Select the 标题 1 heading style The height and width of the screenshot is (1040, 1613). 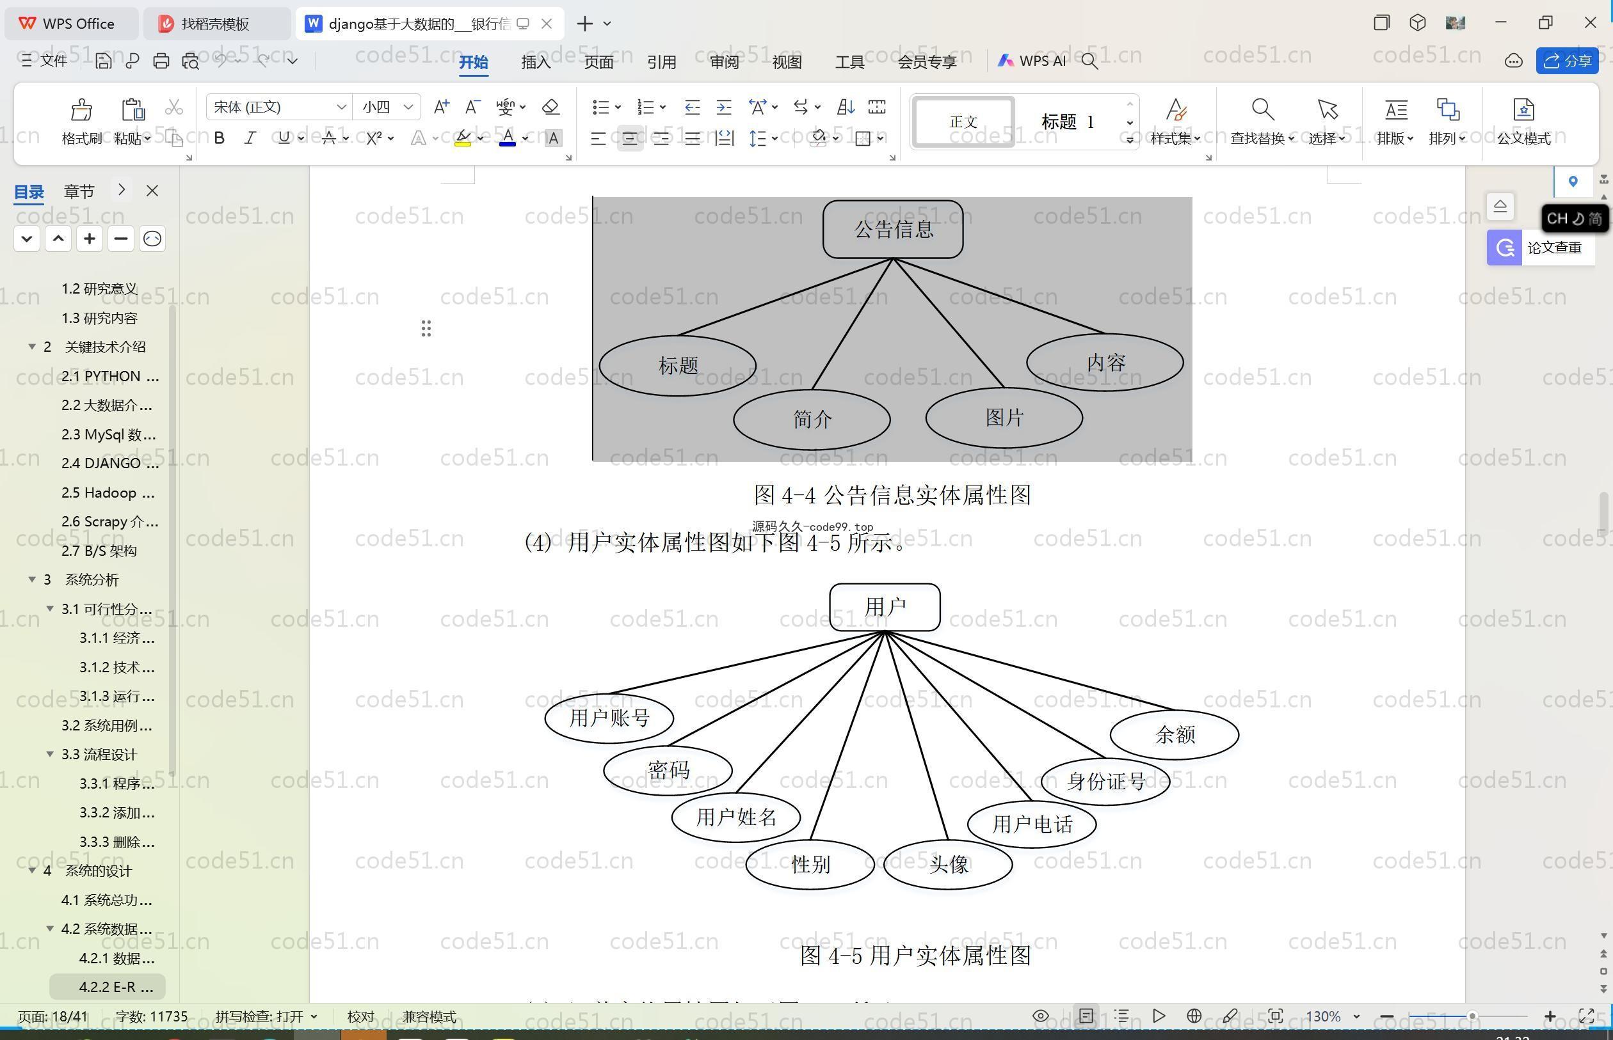click(x=1068, y=122)
